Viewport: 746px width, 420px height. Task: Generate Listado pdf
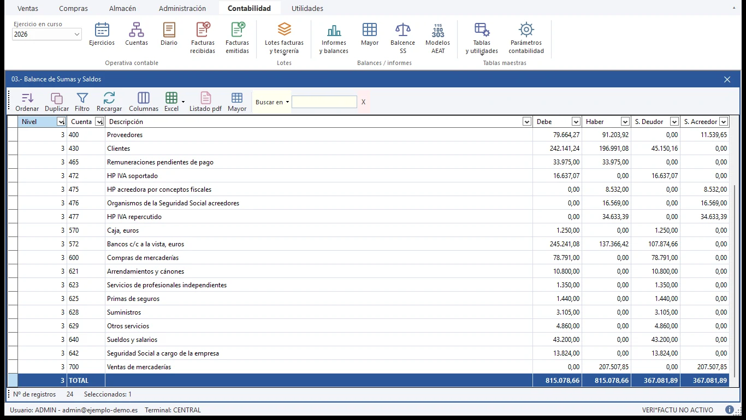point(205,102)
